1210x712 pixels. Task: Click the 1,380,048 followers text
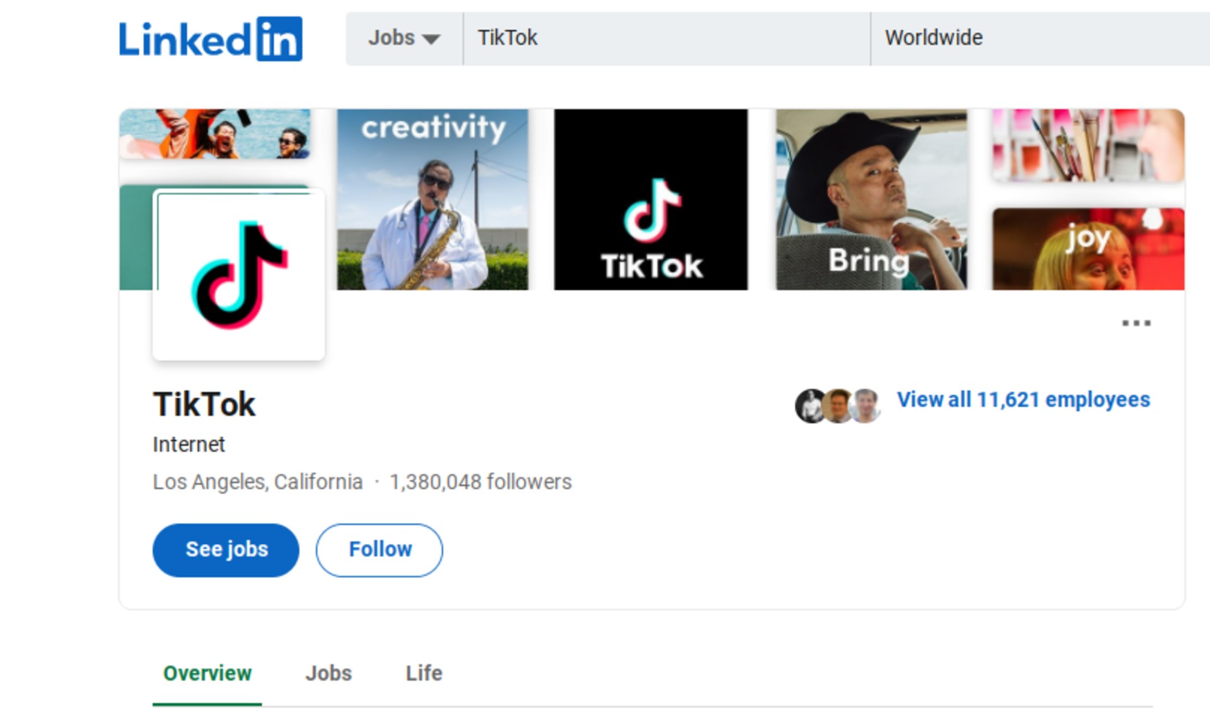point(480,482)
